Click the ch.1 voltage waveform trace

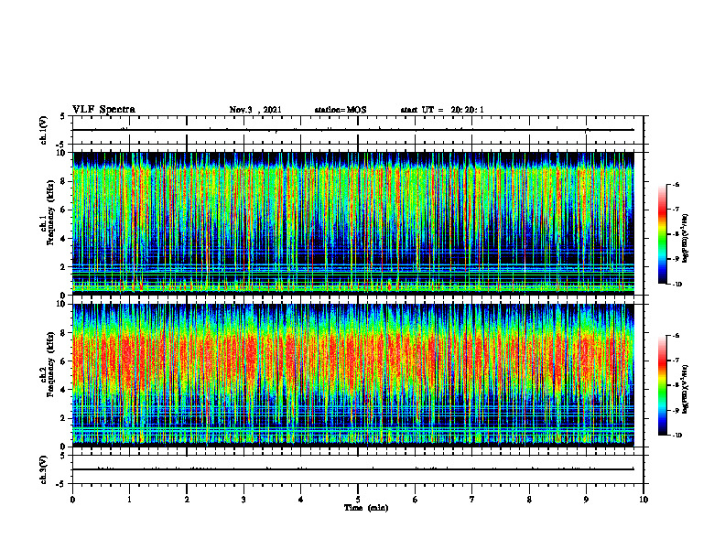pos(353,130)
